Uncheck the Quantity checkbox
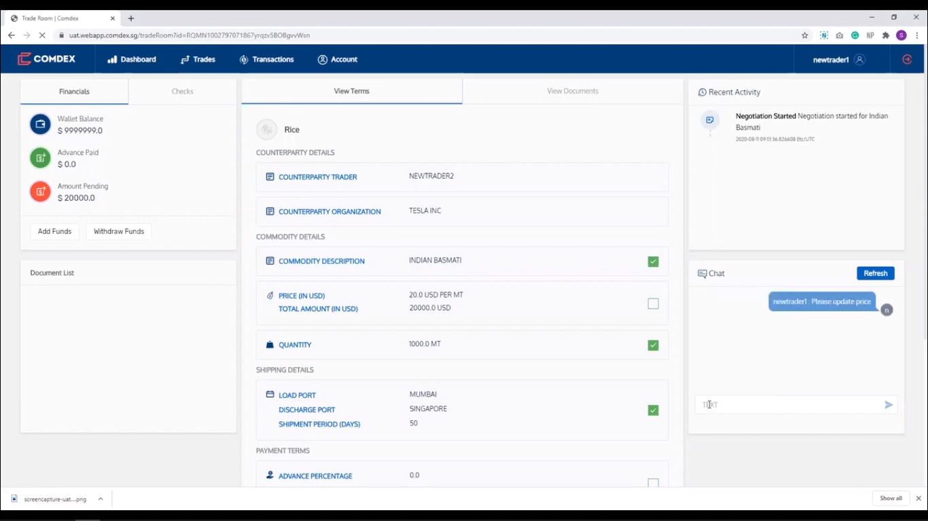Viewport: 928px width, 521px height. click(653, 345)
